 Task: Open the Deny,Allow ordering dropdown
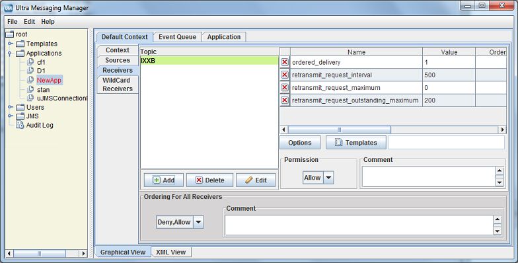coord(198,222)
